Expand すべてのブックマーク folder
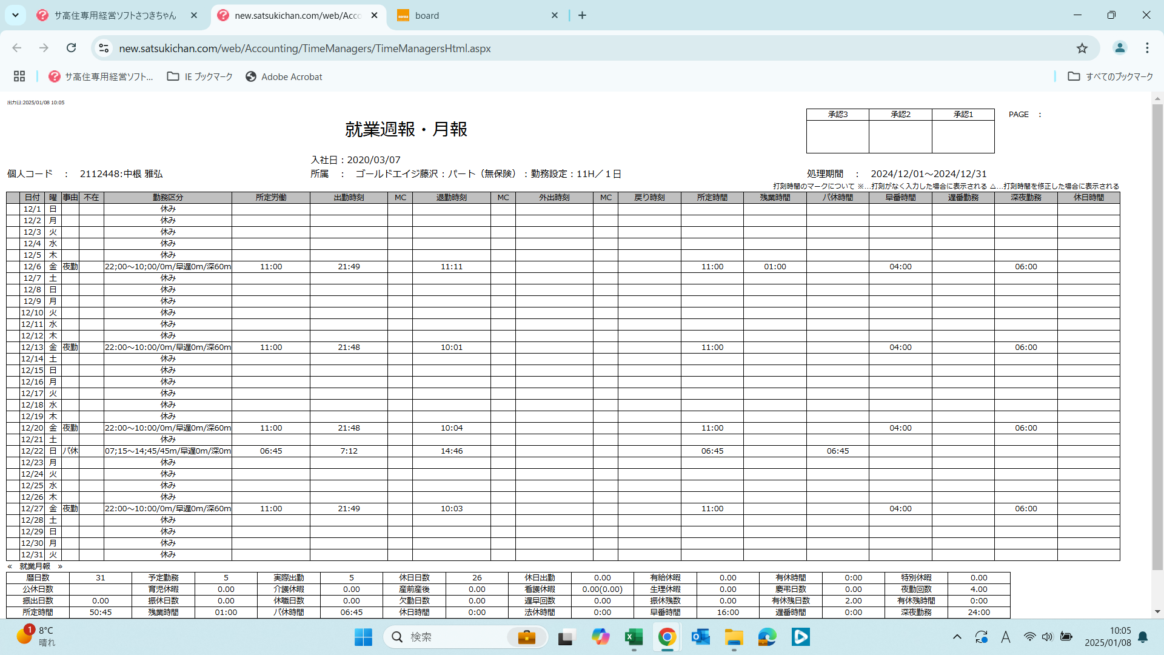The image size is (1164, 655). point(1111,76)
